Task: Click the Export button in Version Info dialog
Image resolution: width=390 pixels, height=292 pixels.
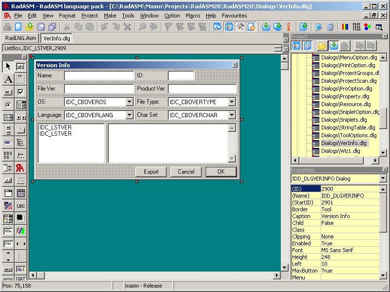Action: click(152, 171)
